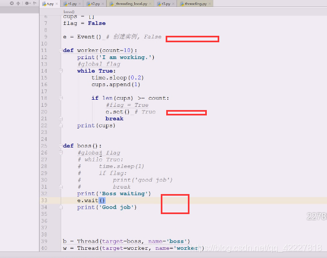The image size is (327, 258).
Task: Close the t3.py tab
Action: tap(173, 4)
